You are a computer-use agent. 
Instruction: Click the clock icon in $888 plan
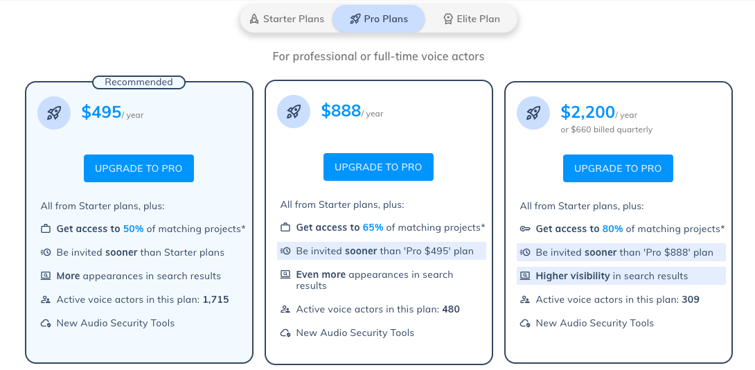285,251
